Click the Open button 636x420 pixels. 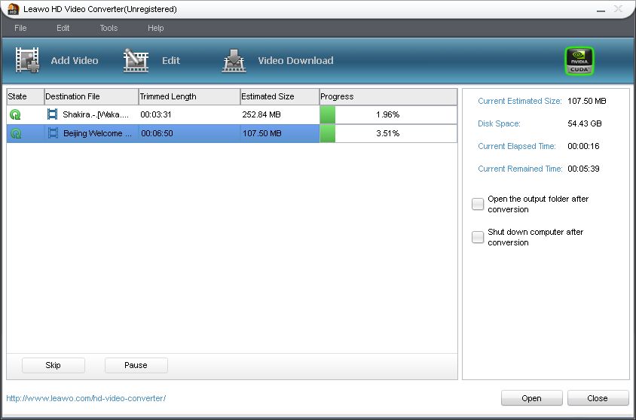[x=532, y=398]
